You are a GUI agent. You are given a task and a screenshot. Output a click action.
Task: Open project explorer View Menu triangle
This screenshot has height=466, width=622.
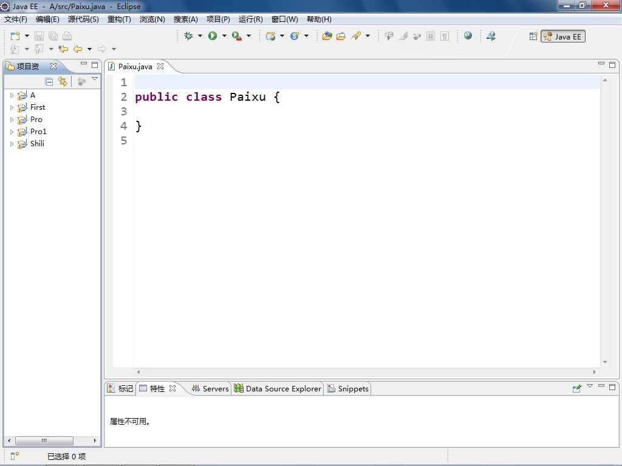coord(95,79)
